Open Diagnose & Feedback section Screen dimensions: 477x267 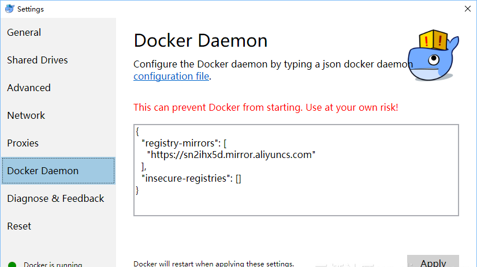point(55,198)
